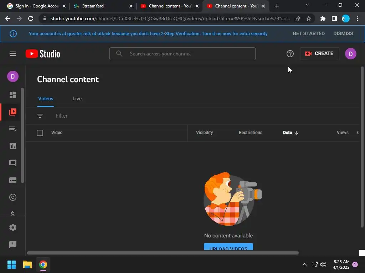
Task: Open the Windows Start menu
Action: [x=11, y=264]
